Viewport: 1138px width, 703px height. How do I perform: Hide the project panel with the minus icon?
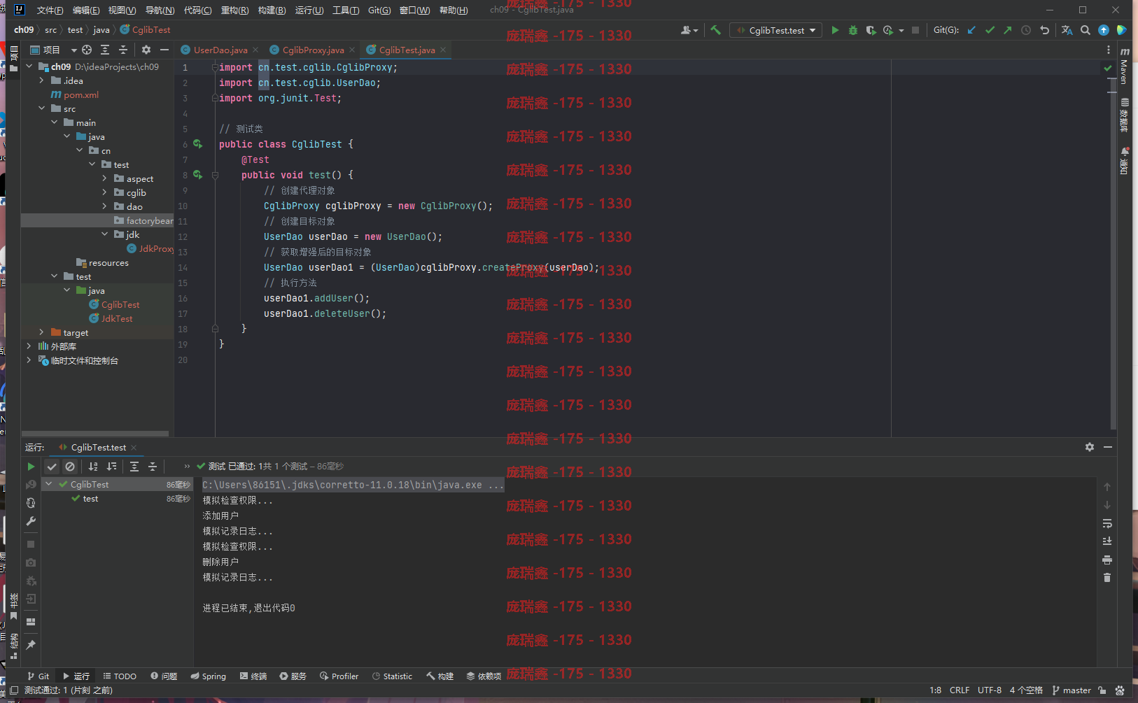coord(164,50)
